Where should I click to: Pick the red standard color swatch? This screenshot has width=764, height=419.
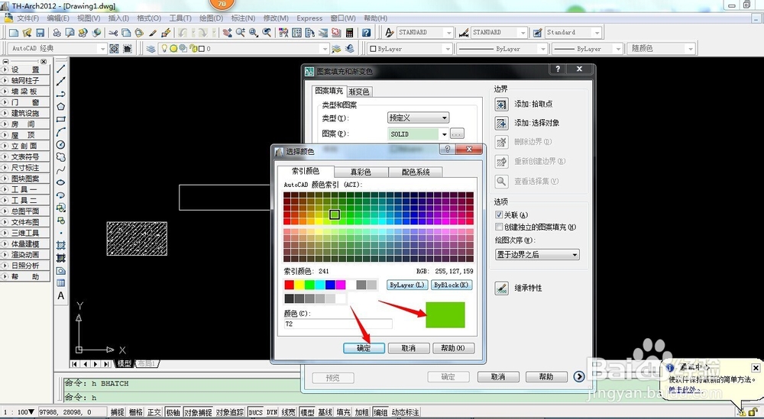[290, 285]
